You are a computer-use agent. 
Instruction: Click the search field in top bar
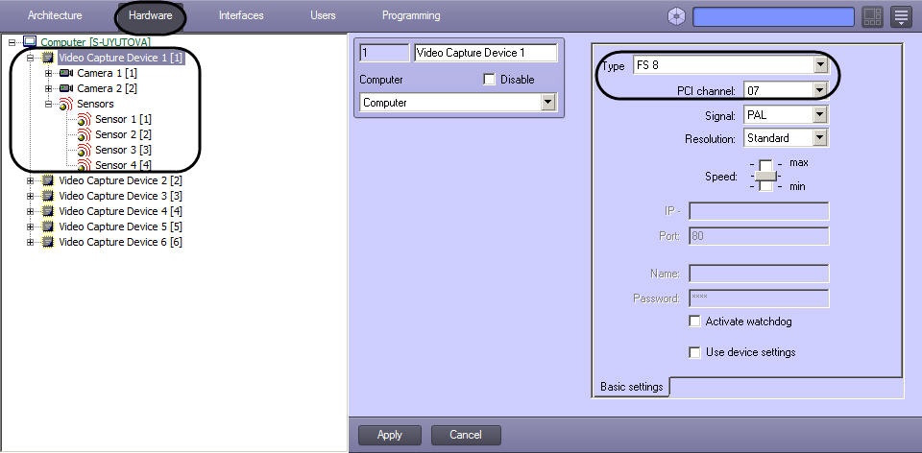click(774, 17)
